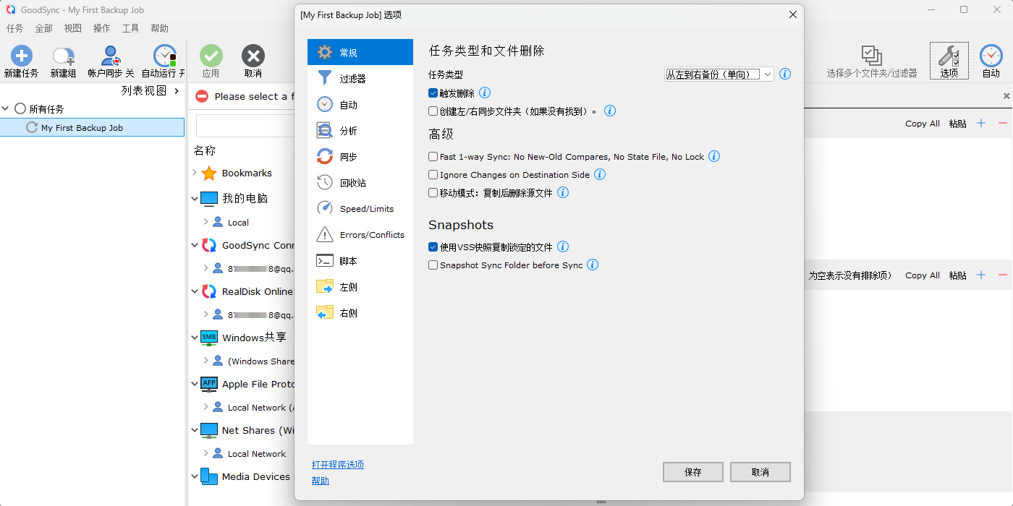Click the 自动运行 auto-run toolbar icon
This screenshot has width=1013, height=506.
(164, 56)
